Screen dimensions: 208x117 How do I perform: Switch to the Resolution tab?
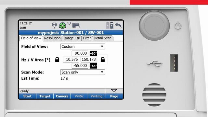(52, 38)
